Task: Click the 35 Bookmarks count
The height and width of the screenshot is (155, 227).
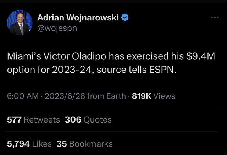Action: click(x=85, y=144)
